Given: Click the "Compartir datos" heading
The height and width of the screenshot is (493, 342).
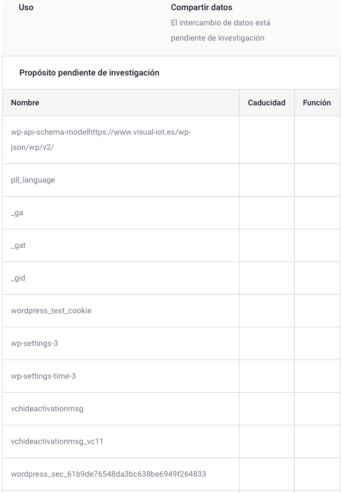Looking at the screenshot, I should pos(201,7).
